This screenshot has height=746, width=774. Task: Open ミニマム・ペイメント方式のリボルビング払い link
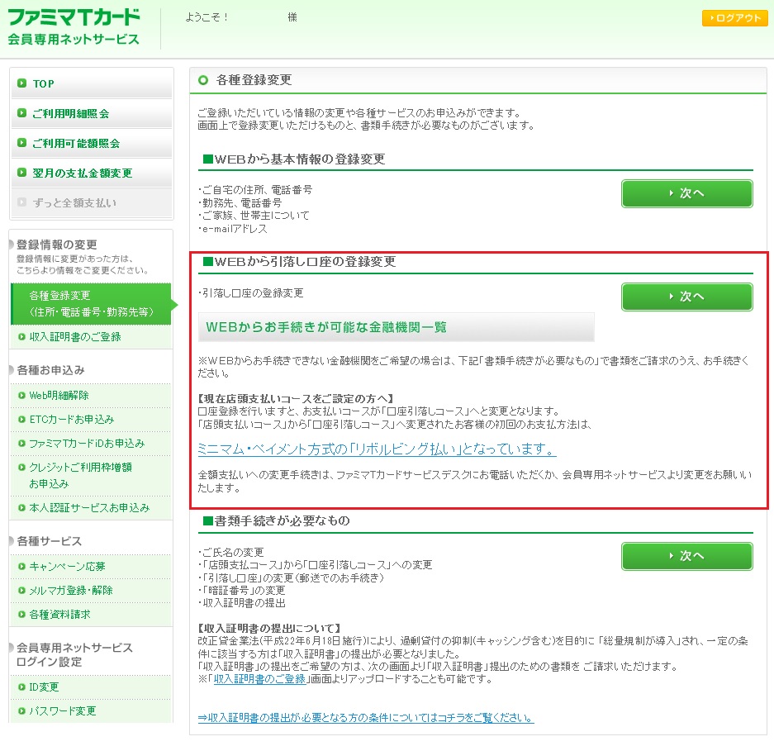pyautogui.click(x=377, y=449)
